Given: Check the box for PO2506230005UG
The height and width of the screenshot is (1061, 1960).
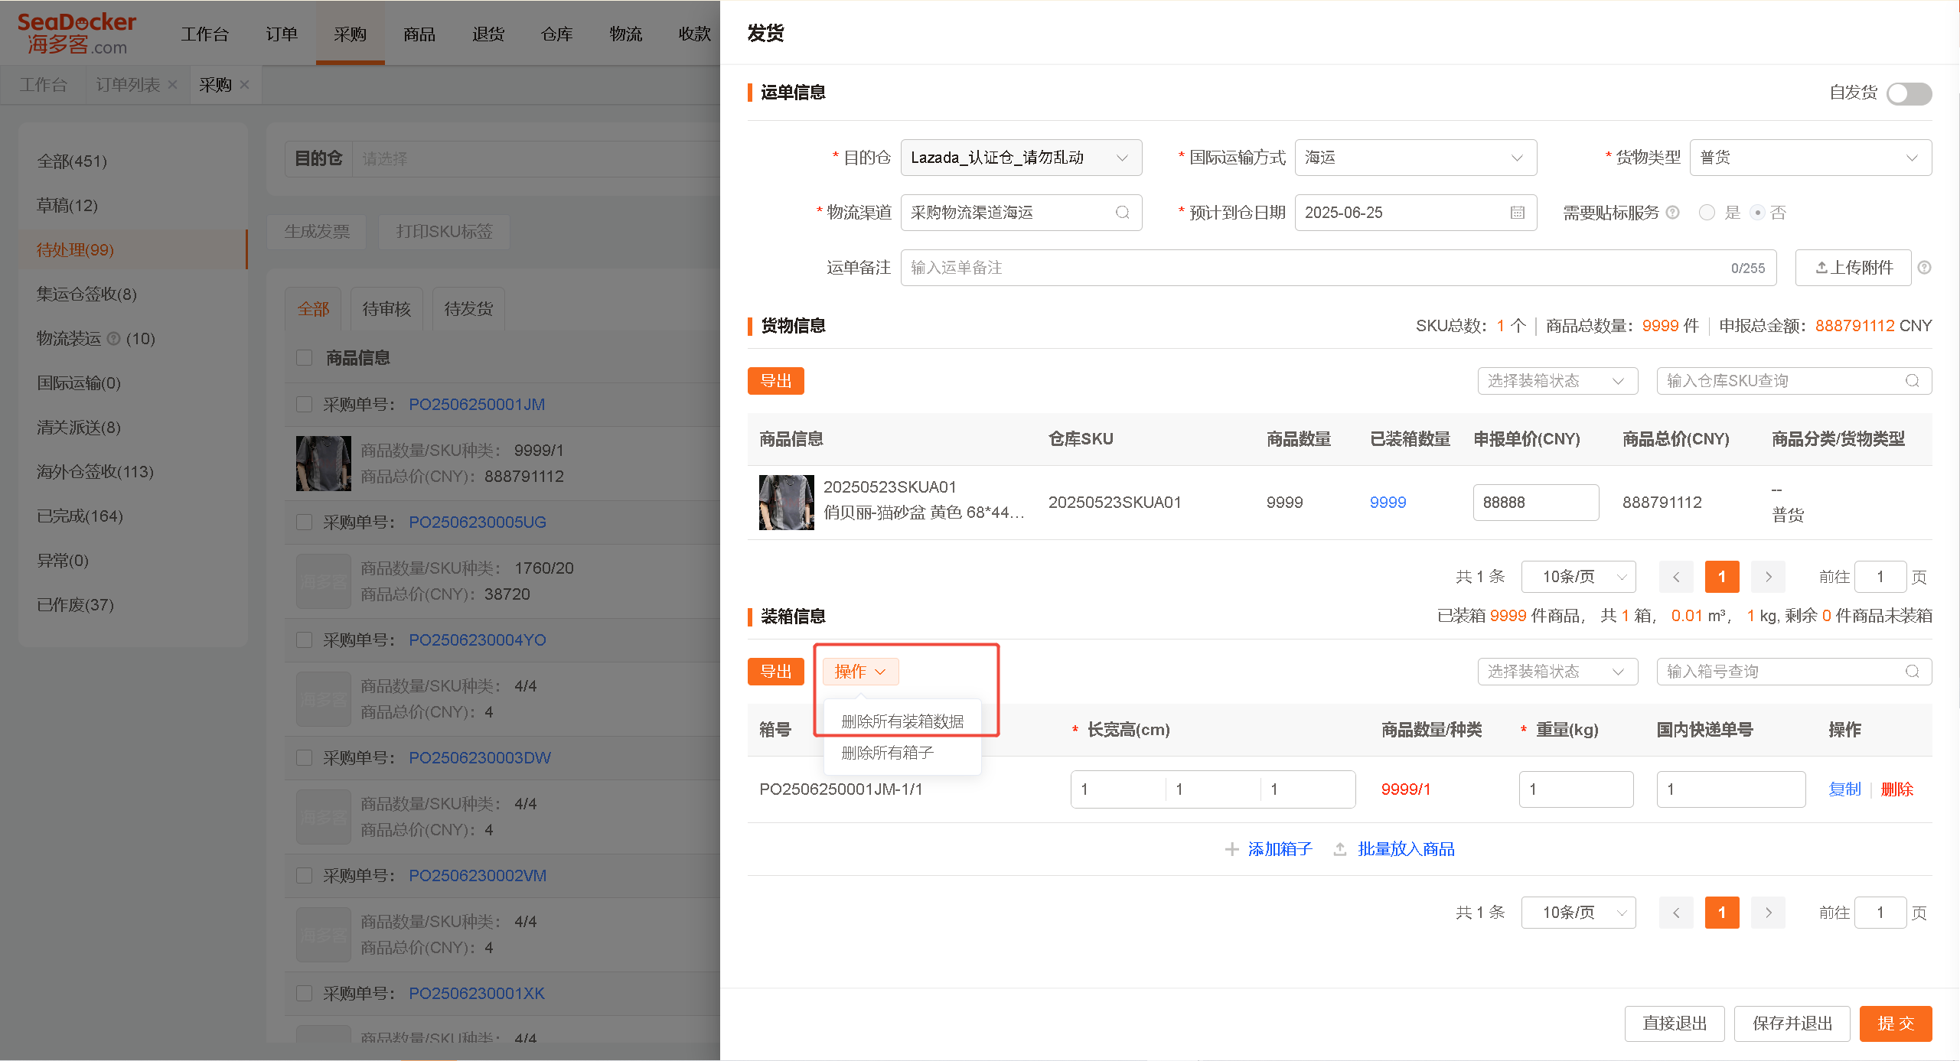Looking at the screenshot, I should 305,522.
